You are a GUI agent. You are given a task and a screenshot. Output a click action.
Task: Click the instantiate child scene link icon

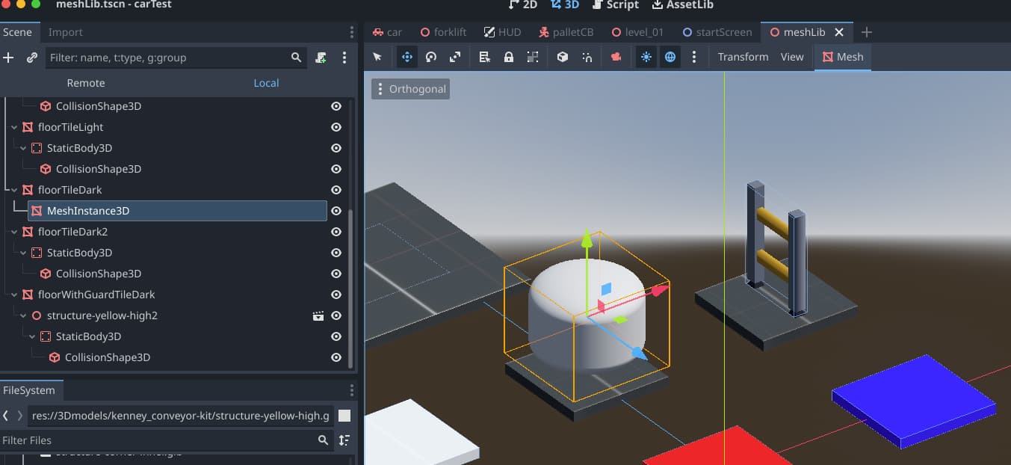[x=32, y=58]
